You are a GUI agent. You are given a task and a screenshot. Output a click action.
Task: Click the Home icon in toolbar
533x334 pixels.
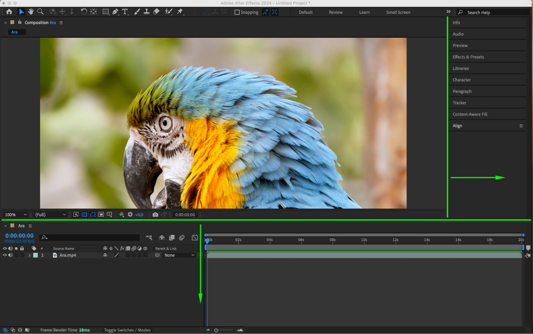pos(9,12)
